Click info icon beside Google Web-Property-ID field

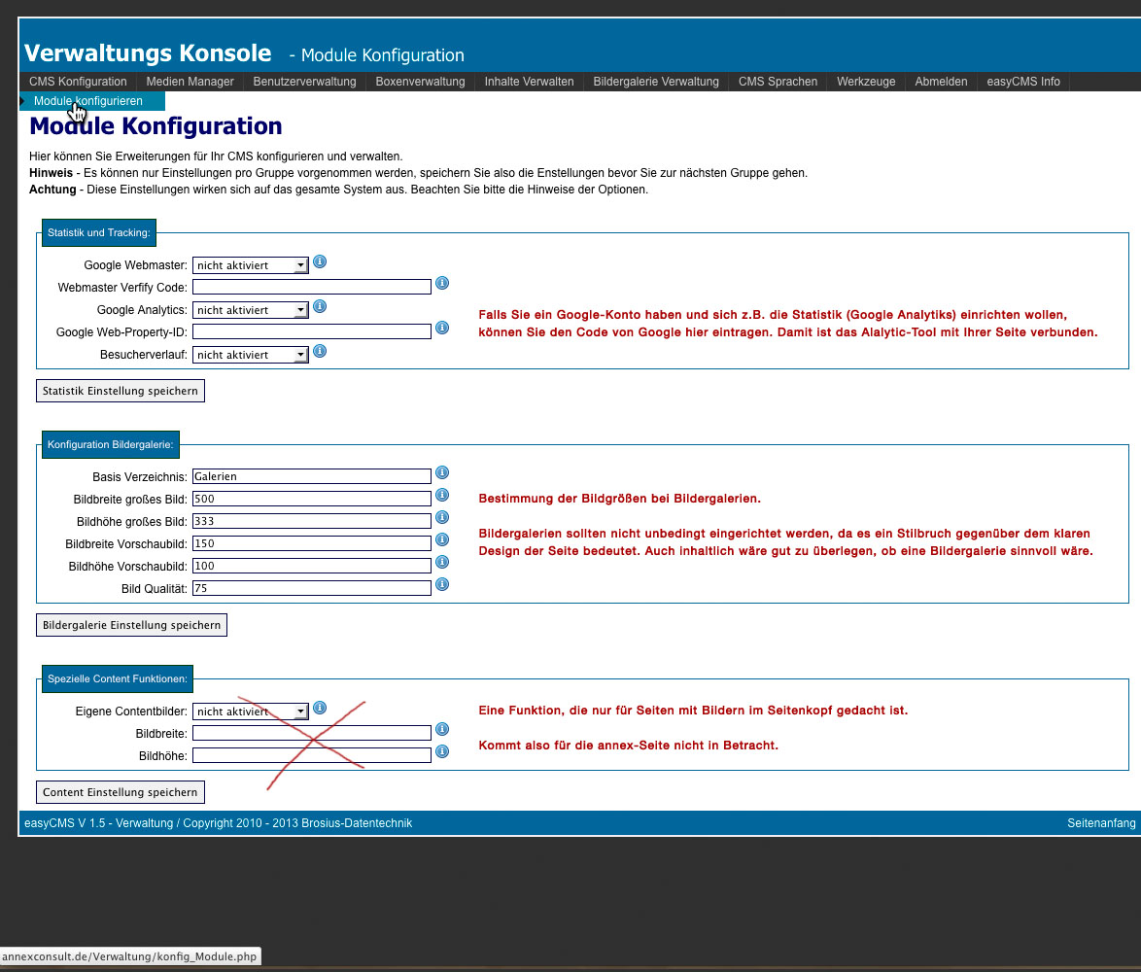[441, 329]
